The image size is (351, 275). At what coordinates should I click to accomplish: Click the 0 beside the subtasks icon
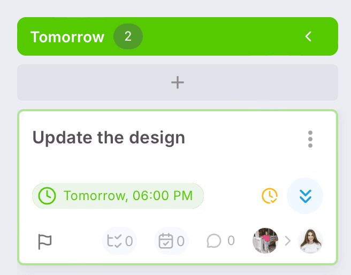click(x=129, y=241)
